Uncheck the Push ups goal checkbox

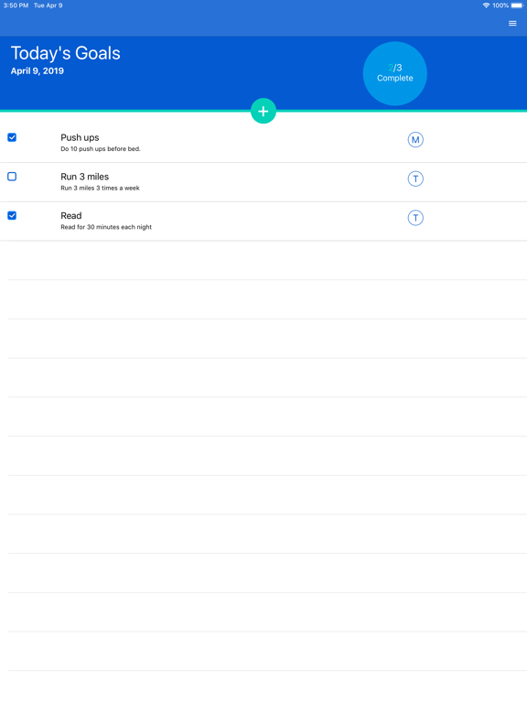click(12, 137)
